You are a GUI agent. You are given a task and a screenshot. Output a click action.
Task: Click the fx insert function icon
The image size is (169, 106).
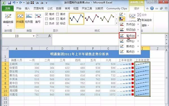[50, 36]
